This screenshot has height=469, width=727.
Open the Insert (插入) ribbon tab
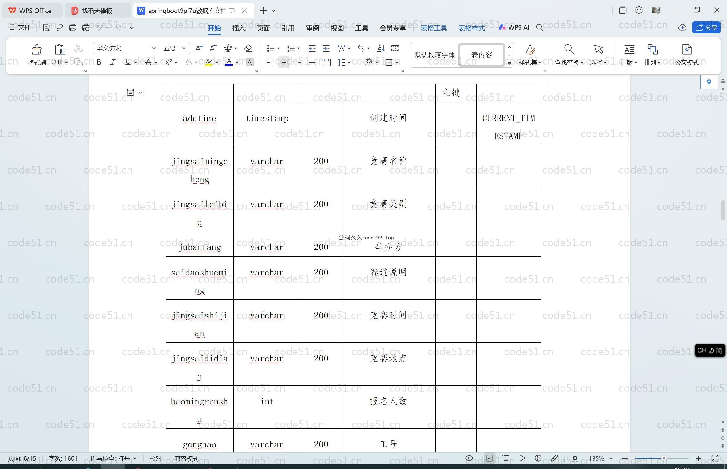(239, 28)
